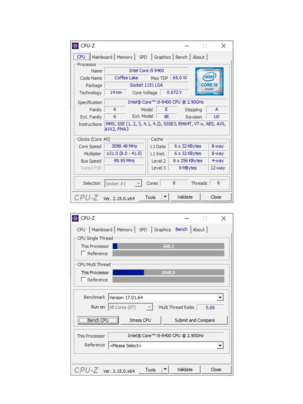
Task: Click Tools button in upper CPU-Z window
Action: [150, 197]
